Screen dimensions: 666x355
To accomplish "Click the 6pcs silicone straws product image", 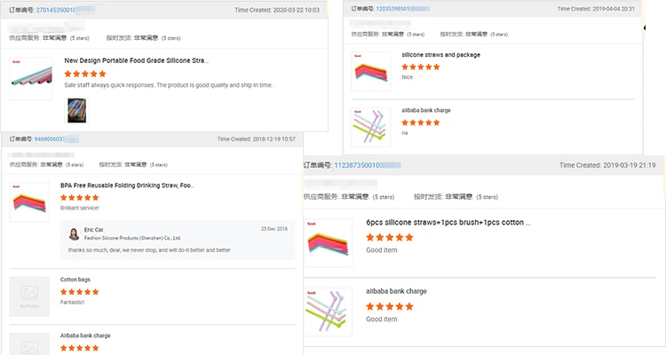I will tap(328, 243).
